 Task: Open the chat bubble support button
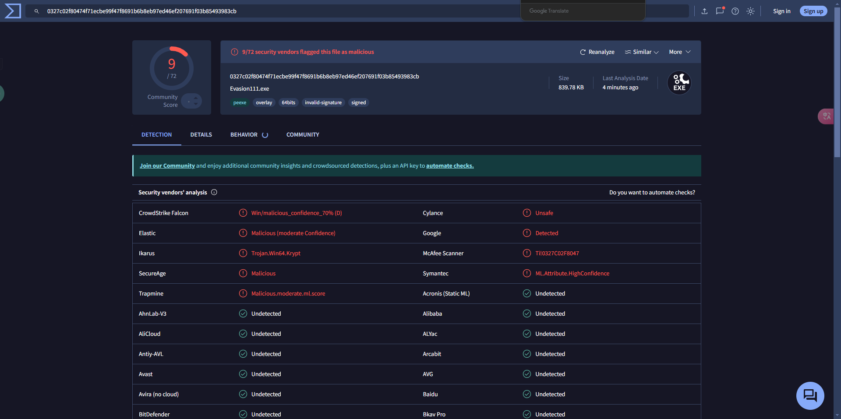click(810, 396)
